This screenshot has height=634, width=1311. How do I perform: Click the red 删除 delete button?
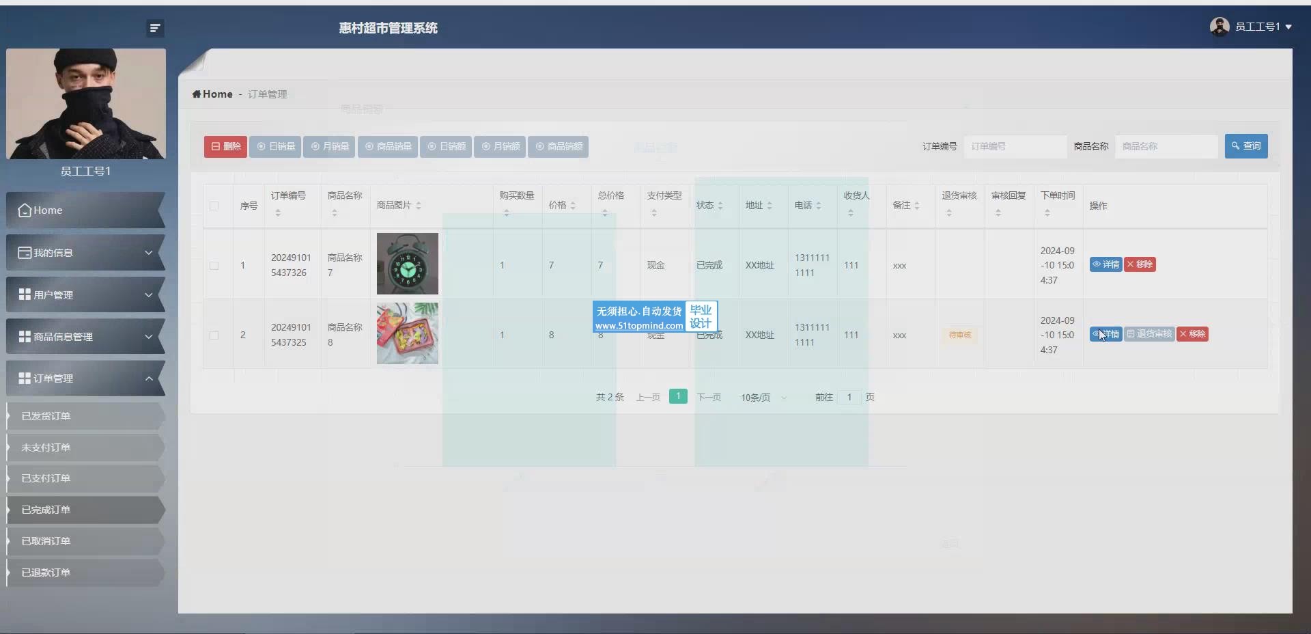225,146
